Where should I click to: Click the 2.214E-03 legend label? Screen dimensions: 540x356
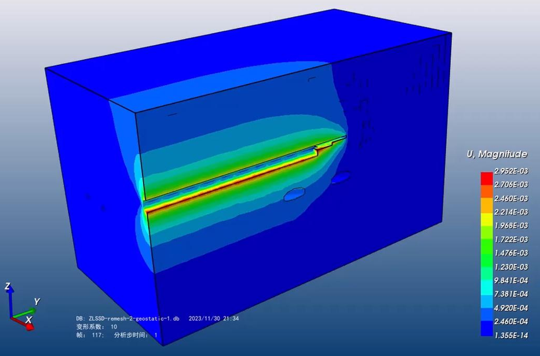point(511,212)
